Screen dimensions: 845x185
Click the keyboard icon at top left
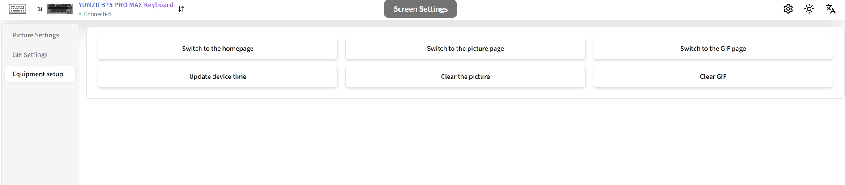click(x=17, y=9)
